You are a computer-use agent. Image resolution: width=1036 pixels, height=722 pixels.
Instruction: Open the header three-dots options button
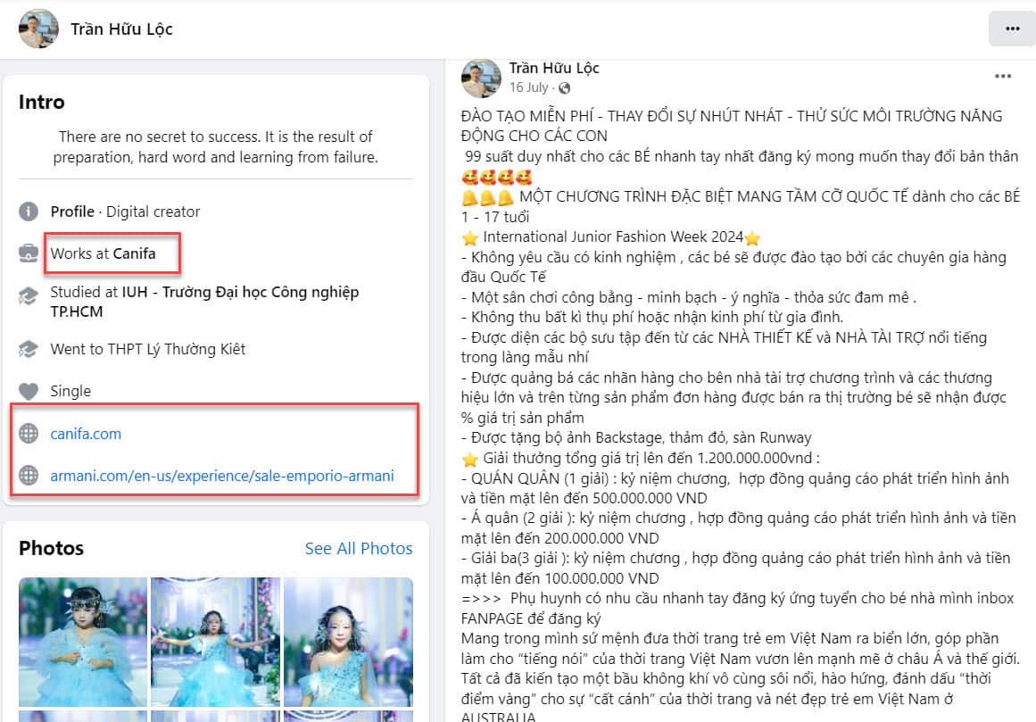1012,29
